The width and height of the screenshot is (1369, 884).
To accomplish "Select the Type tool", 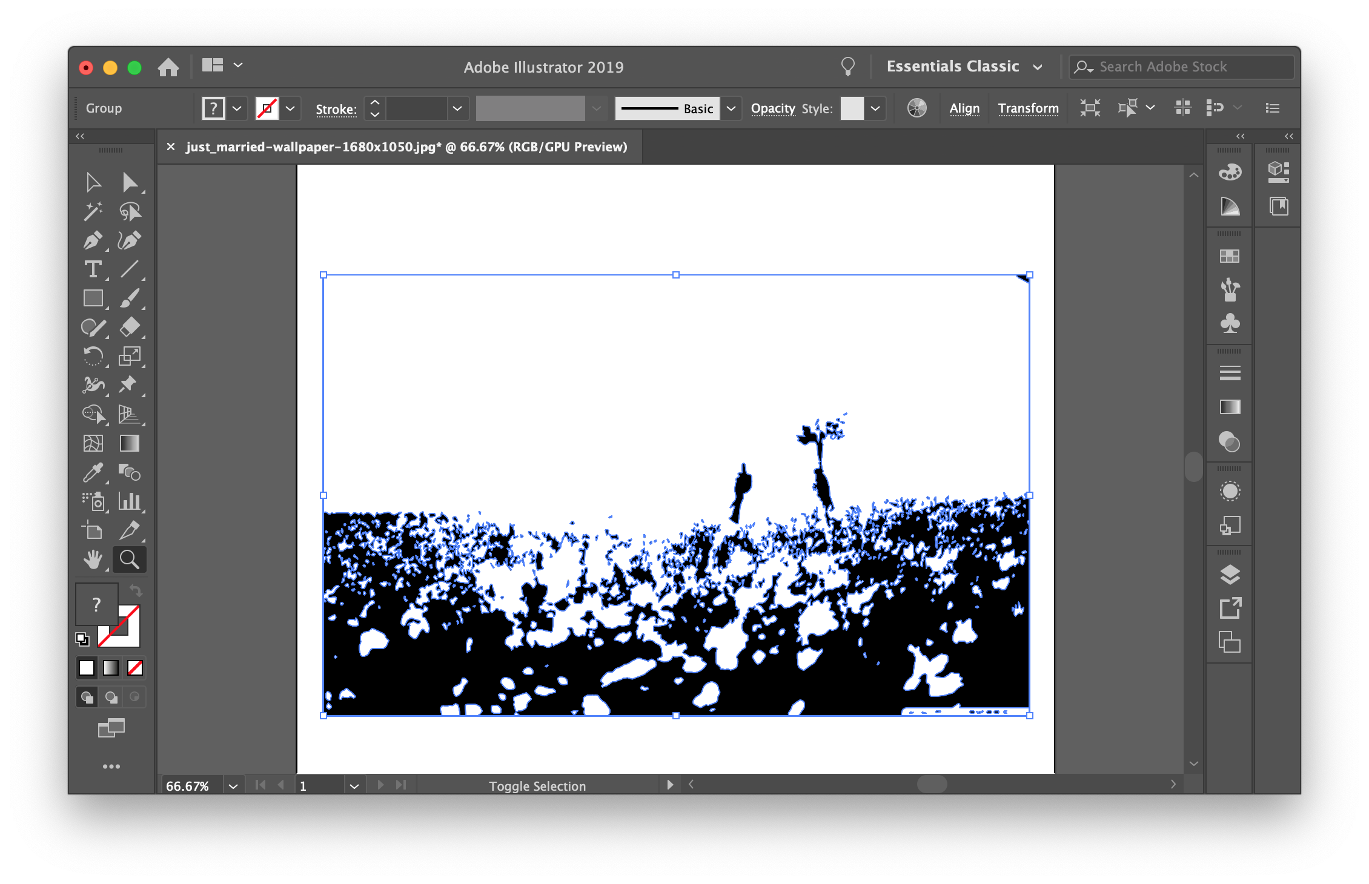I will point(92,269).
